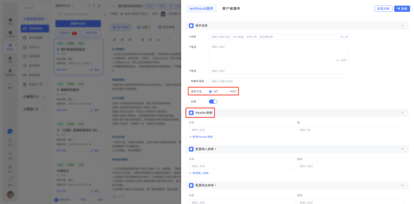414x204 pixels.
Task: Collapse the 配置输入参数 section arrow
Action: (402, 149)
